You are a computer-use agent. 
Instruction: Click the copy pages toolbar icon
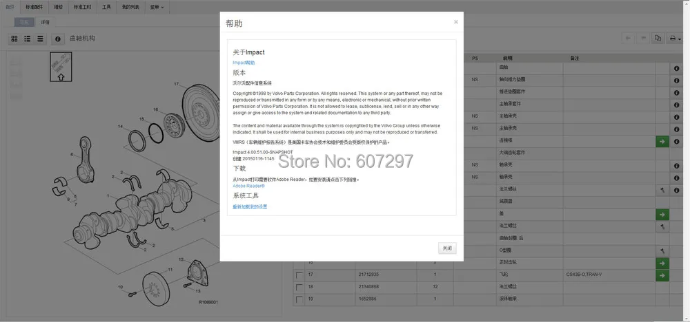coord(658,38)
